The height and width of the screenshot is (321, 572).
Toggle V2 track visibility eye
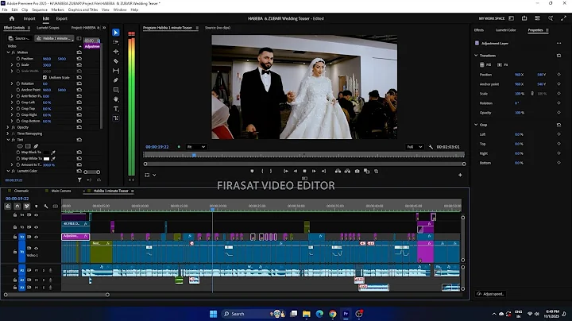click(36, 237)
